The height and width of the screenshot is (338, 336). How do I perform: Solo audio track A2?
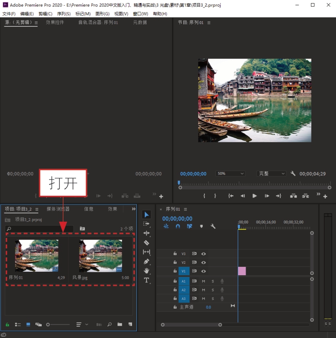213,290
